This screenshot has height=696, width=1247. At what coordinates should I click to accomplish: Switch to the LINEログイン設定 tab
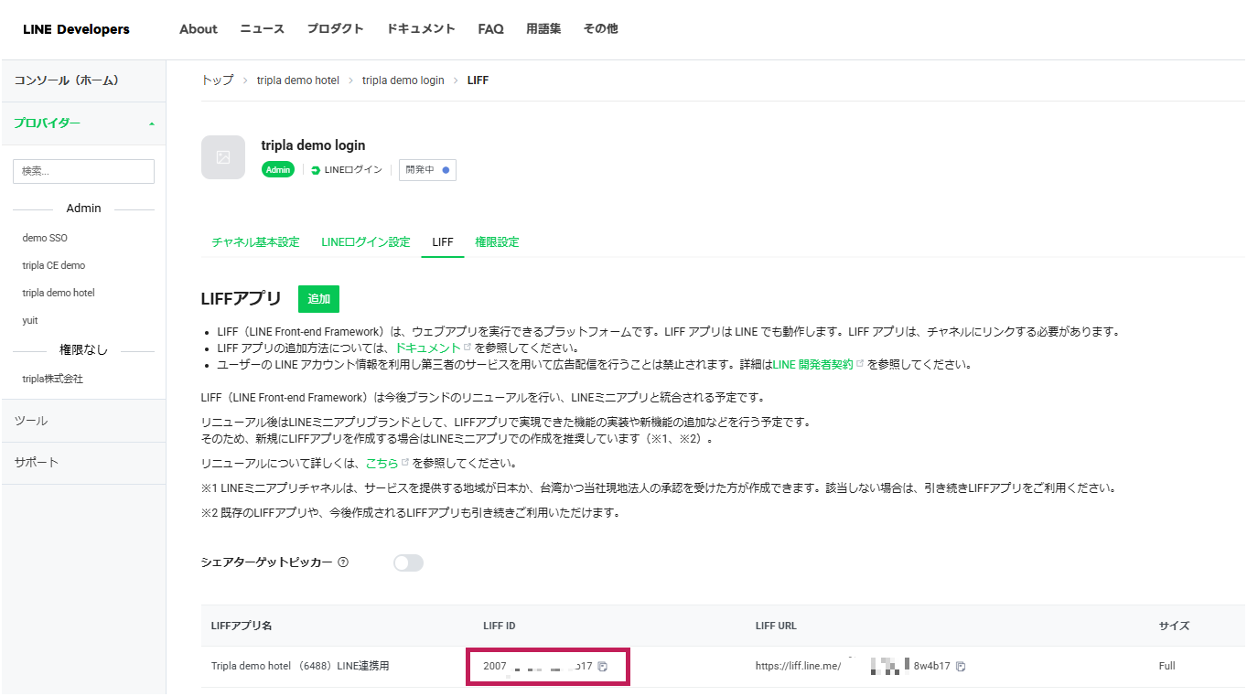pos(366,242)
